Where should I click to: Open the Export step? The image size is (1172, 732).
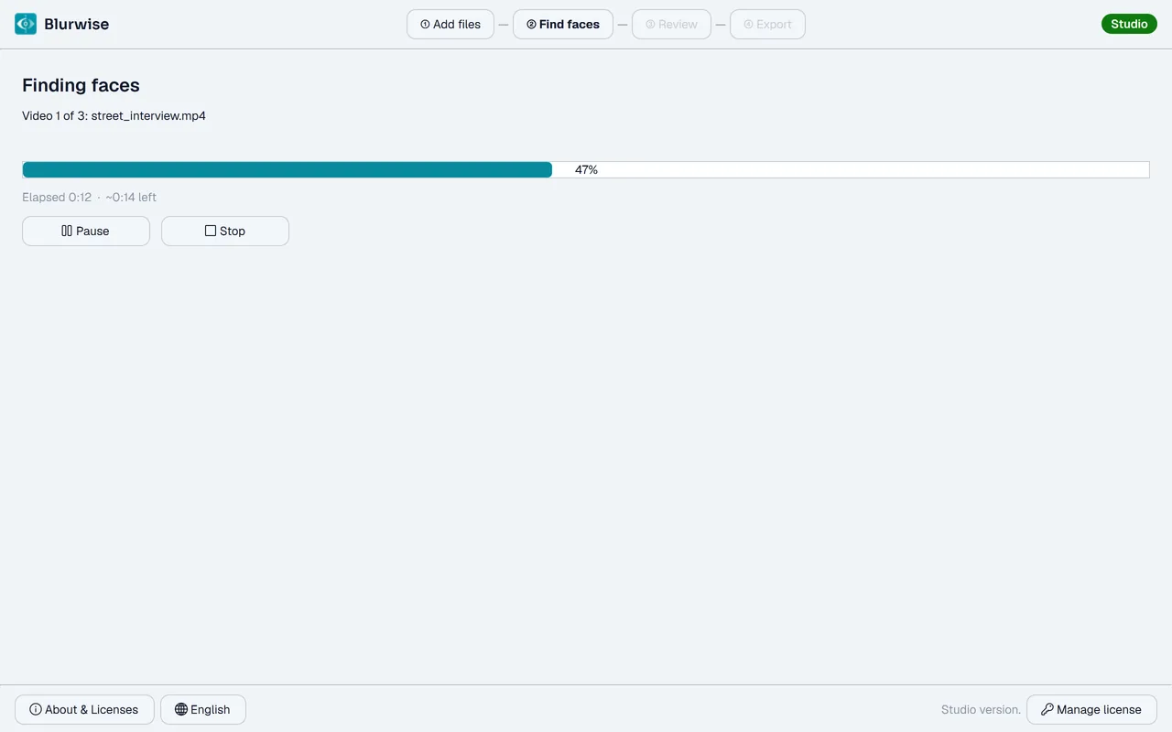coord(767,25)
